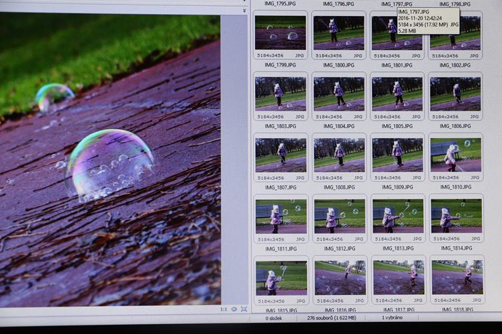
Task: Click the file name IMG_1809.JPG
Action: [397, 187]
